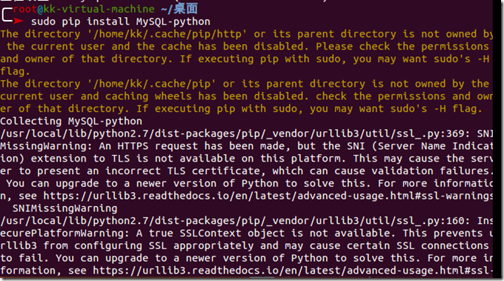Click the 'Collecting MySQL-python' output line
Image resolution: width=504 pixels, height=281 pixels.
click(x=71, y=121)
